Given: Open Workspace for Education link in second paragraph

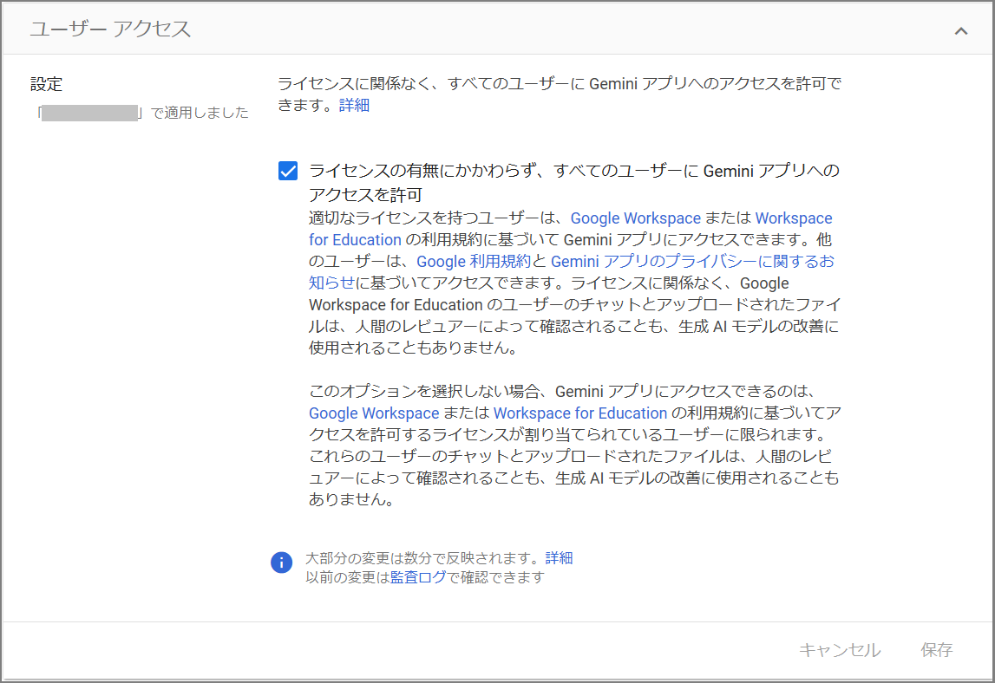Looking at the screenshot, I should point(580,413).
